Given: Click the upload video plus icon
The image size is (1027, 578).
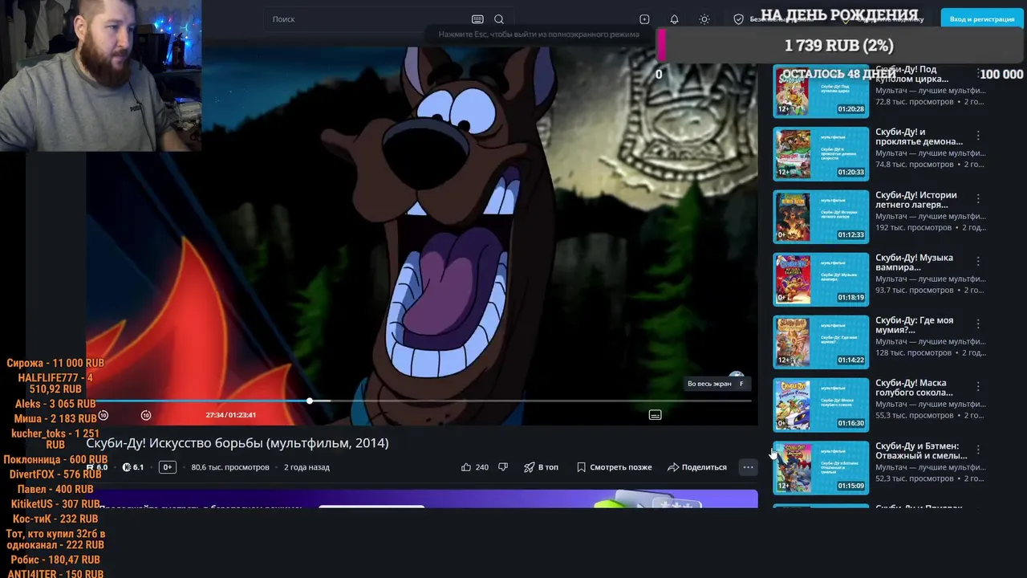Looking at the screenshot, I should point(644,19).
